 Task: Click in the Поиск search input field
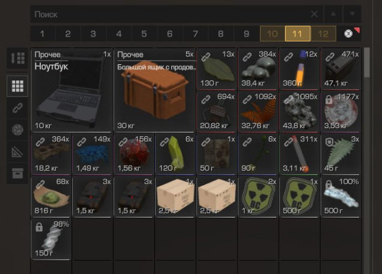[171, 14]
